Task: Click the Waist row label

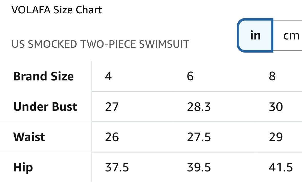Action: point(29,137)
